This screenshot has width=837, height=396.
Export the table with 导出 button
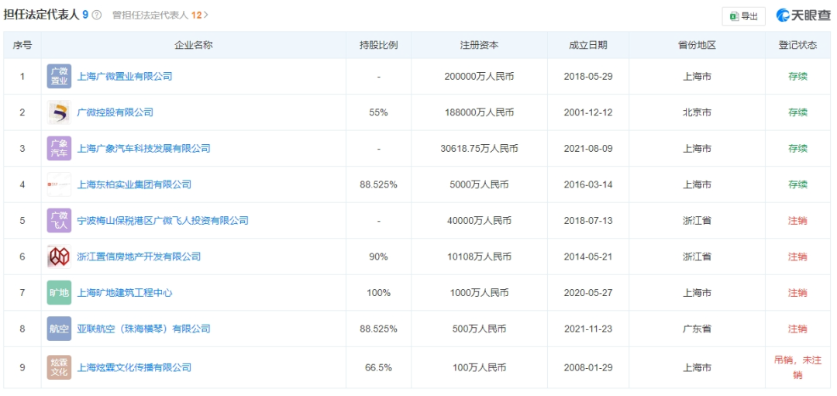pos(743,16)
